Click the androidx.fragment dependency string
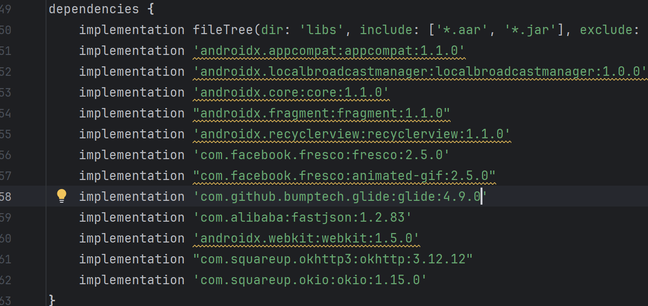The height and width of the screenshot is (306, 648). 322,113
